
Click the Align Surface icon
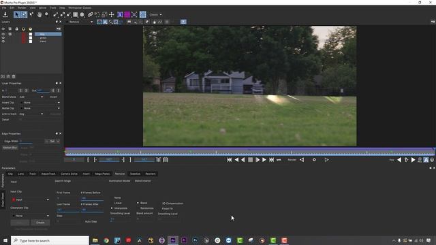(134, 14)
